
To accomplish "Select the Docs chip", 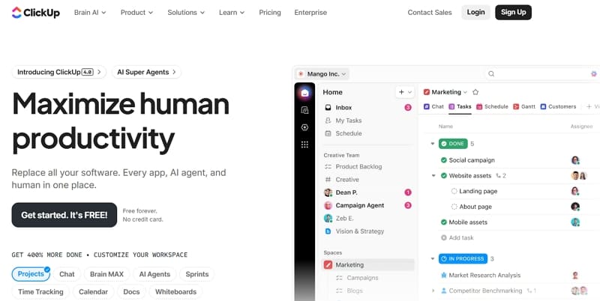I will [x=131, y=292].
